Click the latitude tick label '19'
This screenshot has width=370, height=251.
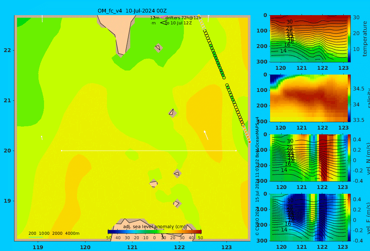click(x=7, y=201)
